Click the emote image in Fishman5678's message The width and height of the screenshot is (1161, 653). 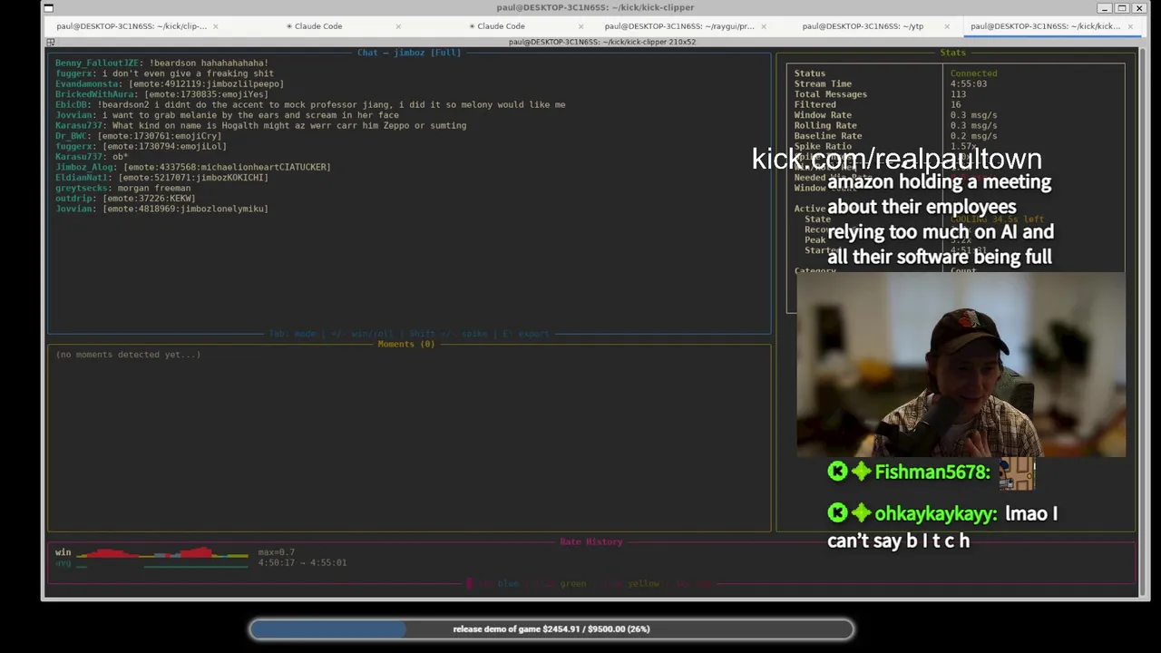pyautogui.click(x=1016, y=473)
